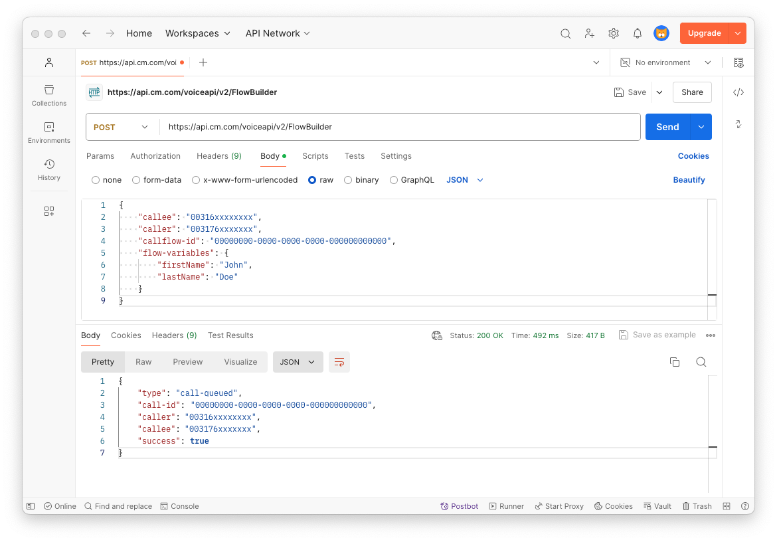Viewport: 777px width, 542px height.
Task: Click the Share button
Action: click(x=692, y=92)
